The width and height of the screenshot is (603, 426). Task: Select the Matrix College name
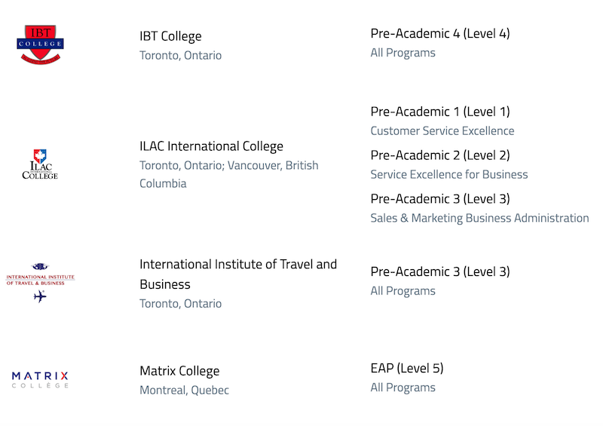[x=179, y=371]
